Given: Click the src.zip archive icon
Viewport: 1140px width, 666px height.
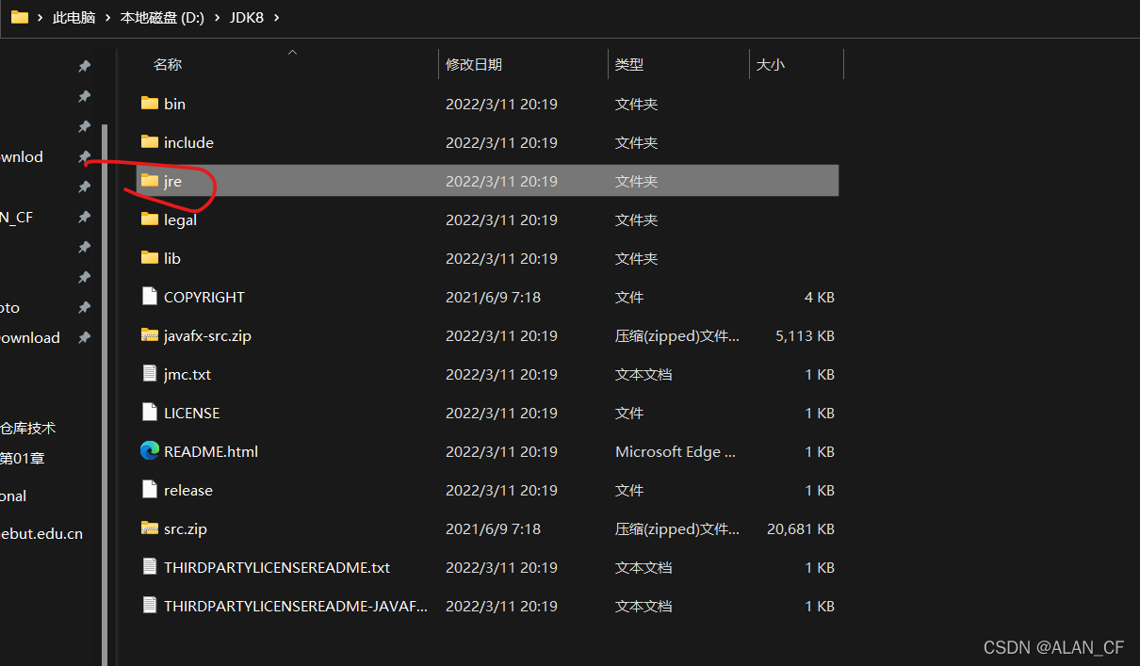Looking at the screenshot, I should click(149, 528).
